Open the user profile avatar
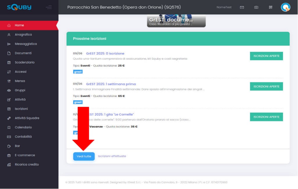 coord(285,7)
